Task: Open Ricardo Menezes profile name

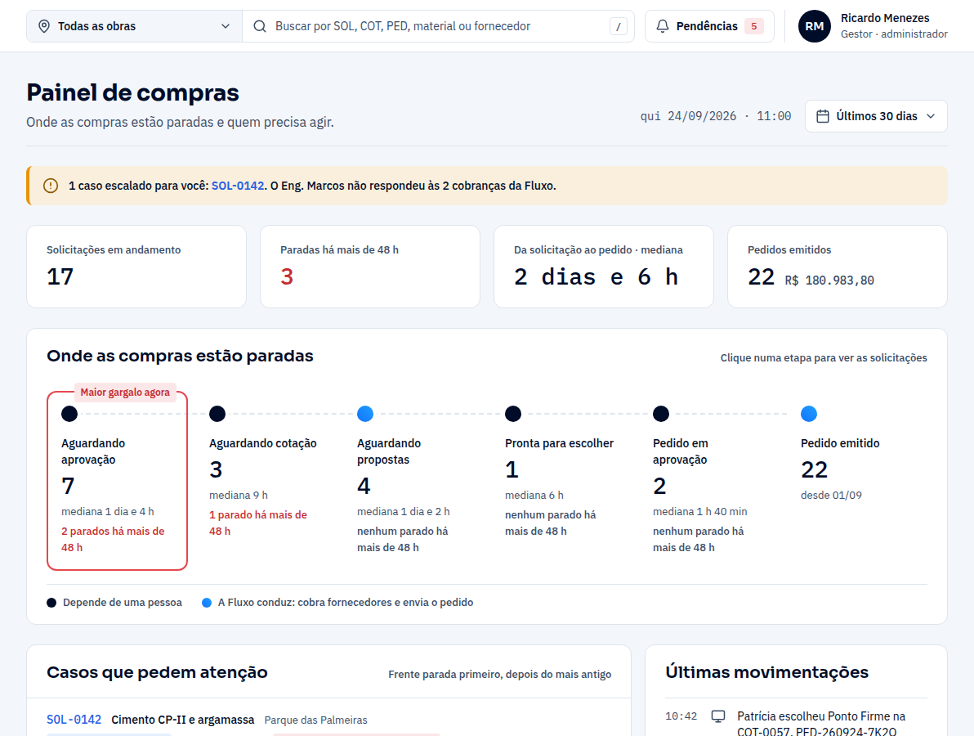Action: [x=885, y=18]
